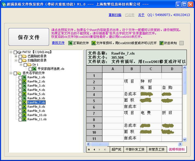Tick the RawFile_7.xls checkbox
This screenshot has width=195, height=161.
pos(20,103)
